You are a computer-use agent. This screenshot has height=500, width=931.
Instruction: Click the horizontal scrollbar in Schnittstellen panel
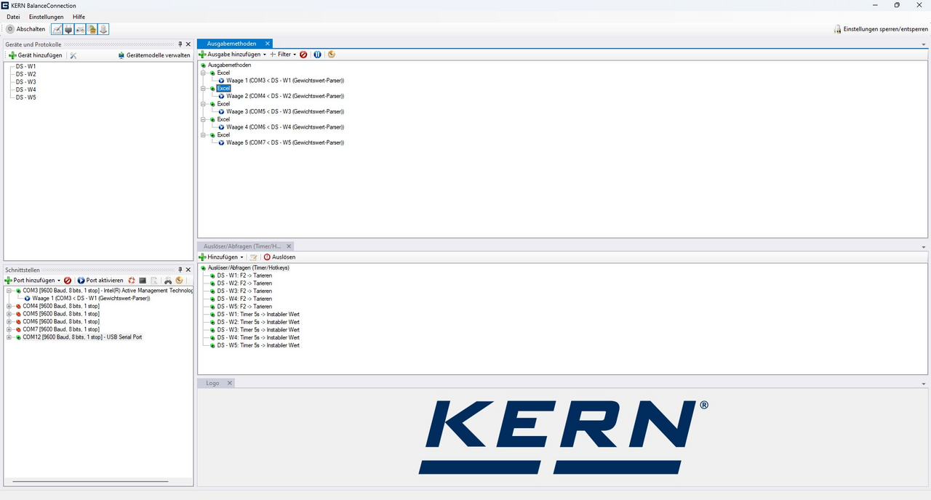(90, 481)
